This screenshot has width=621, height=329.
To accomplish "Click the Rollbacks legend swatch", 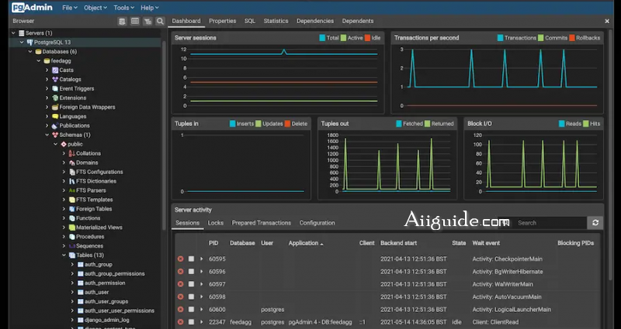I will coord(572,38).
